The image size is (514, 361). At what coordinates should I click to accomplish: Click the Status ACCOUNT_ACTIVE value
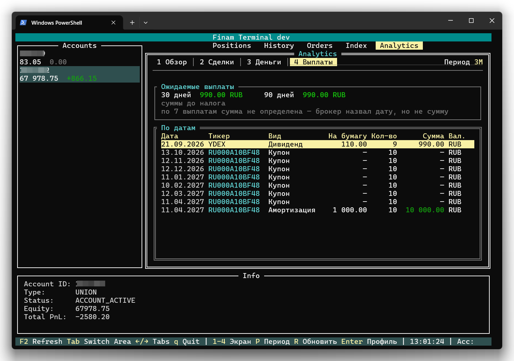pyautogui.click(x=105, y=301)
